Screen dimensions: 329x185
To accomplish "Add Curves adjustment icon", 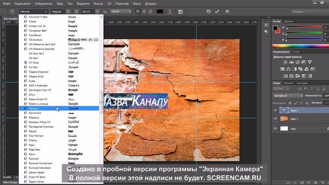I will (297, 62).
